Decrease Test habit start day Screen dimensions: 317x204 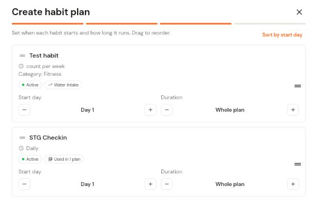pyautogui.click(x=24, y=110)
